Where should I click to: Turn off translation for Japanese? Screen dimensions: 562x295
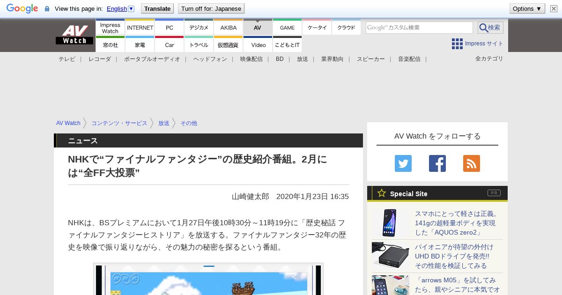click(211, 8)
